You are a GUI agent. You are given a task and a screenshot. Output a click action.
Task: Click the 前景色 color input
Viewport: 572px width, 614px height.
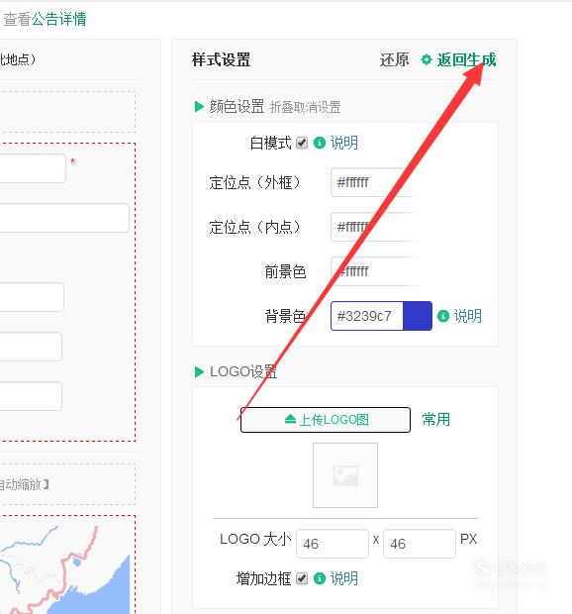click(374, 271)
